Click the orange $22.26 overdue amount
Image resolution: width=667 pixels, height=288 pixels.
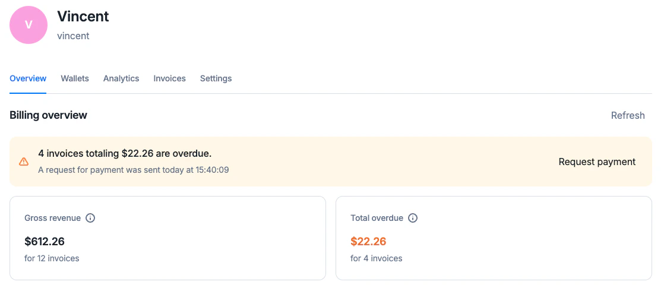[x=368, y=242]
